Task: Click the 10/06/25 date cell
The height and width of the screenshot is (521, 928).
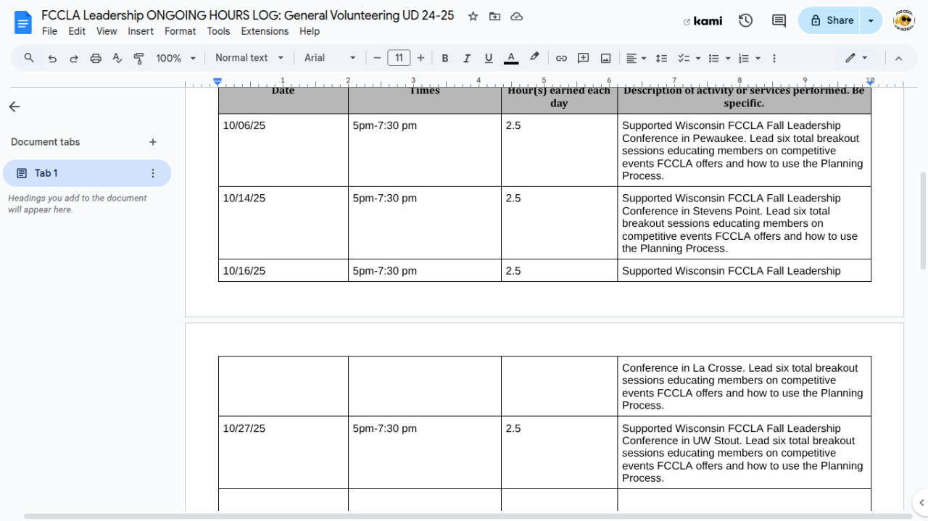Action: click(283, 150)
